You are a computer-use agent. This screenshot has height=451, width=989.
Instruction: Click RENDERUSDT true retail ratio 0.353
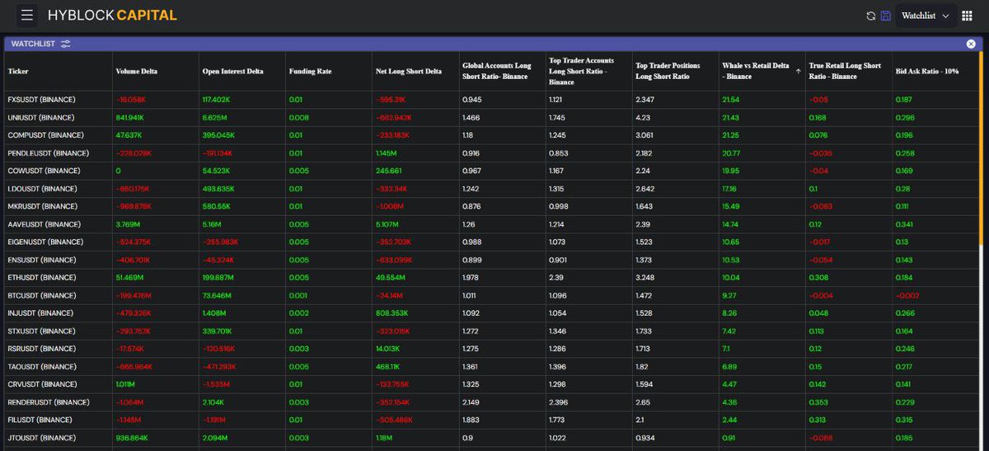click(818, 402)
